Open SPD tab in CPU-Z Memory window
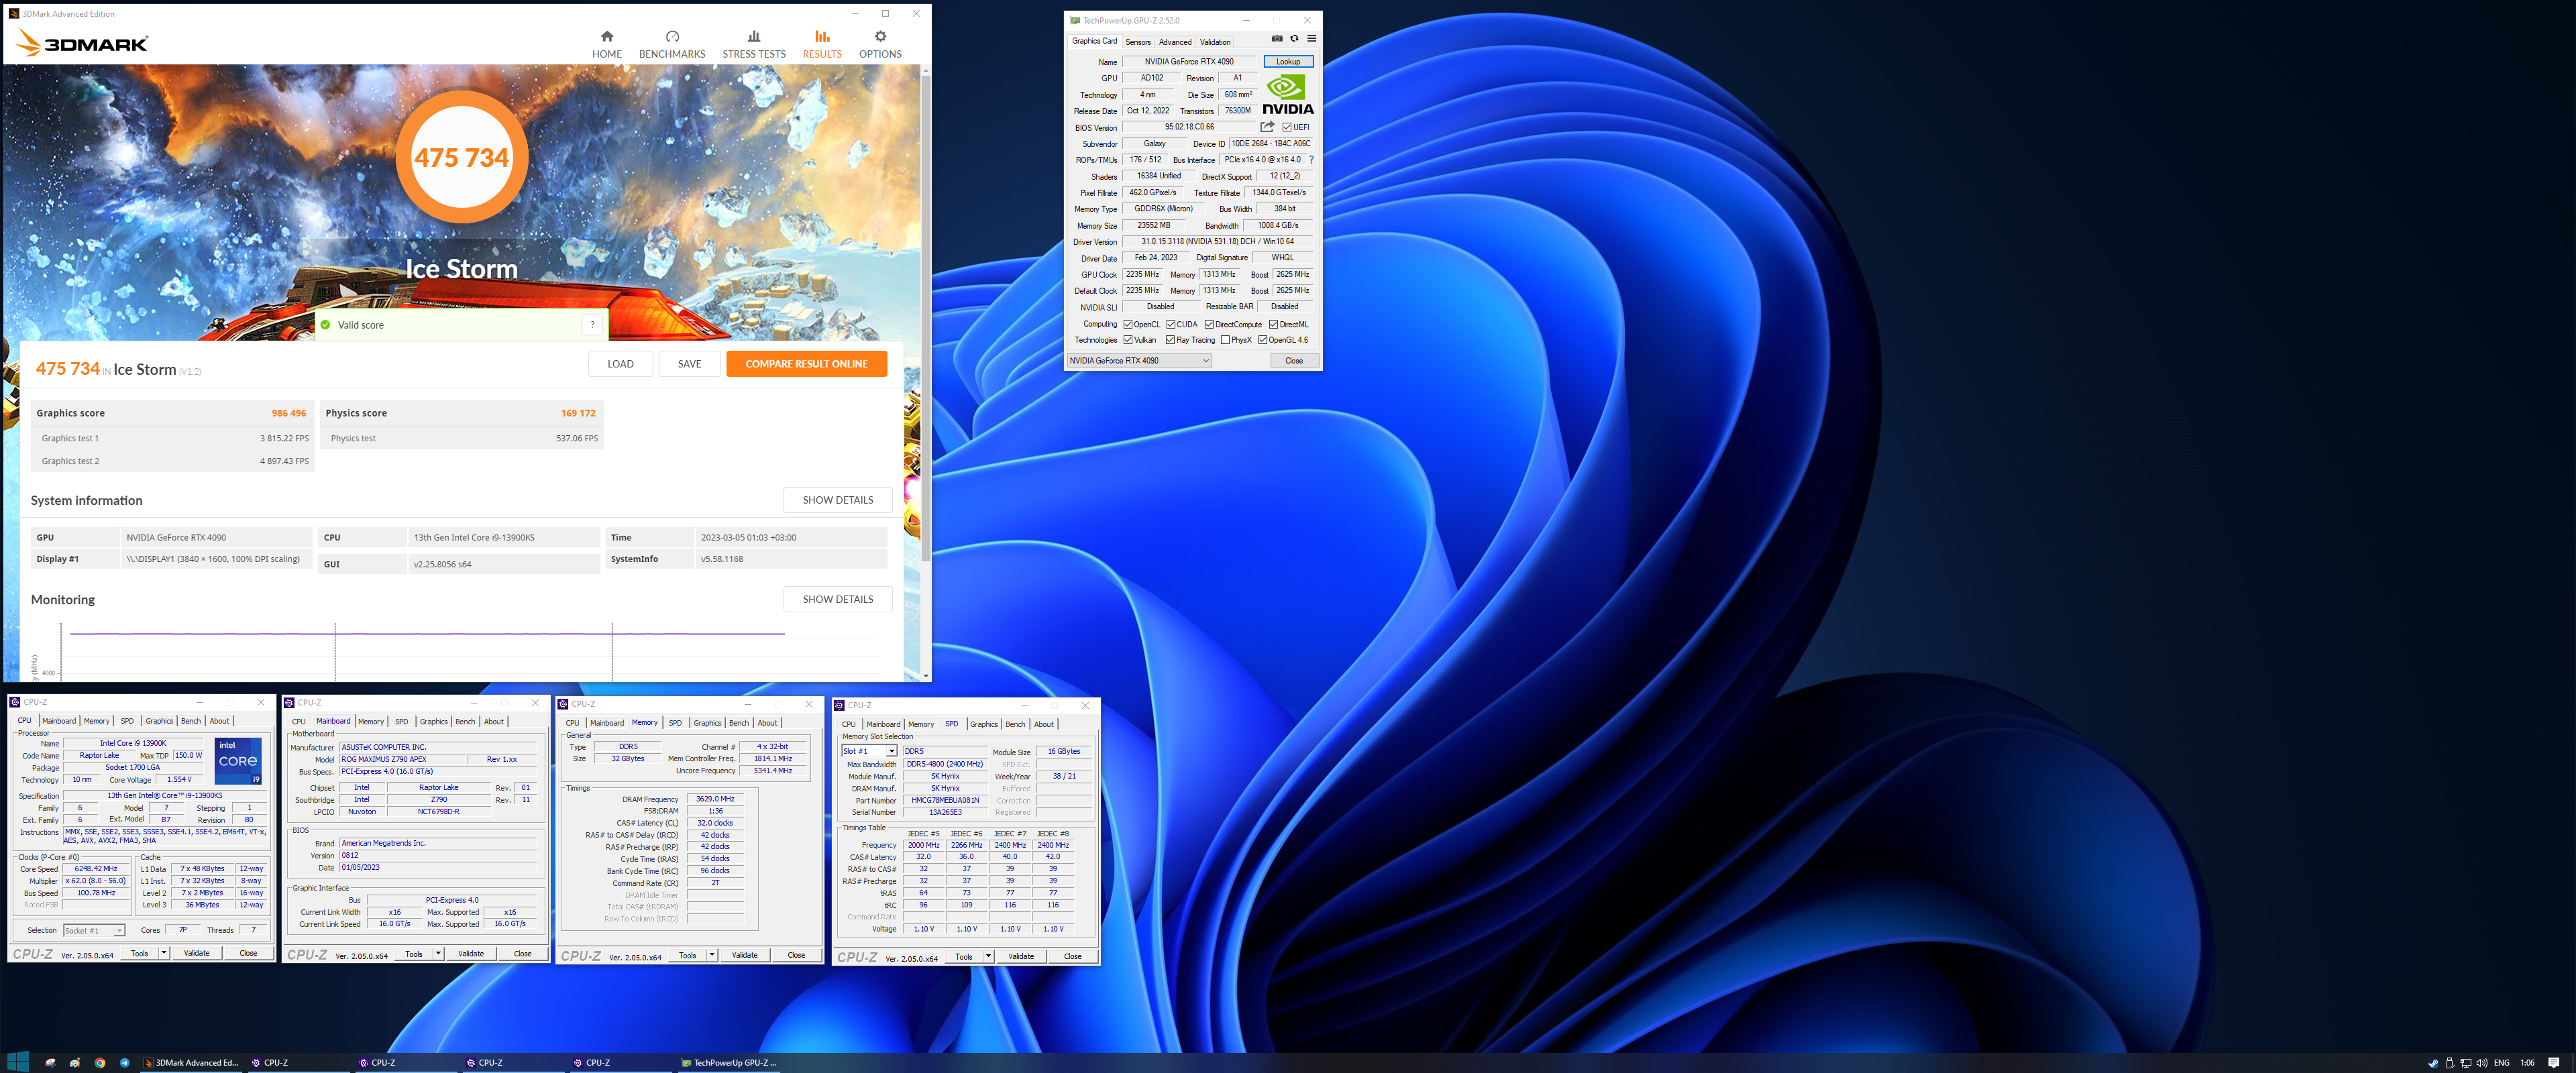The height and width of the screenshot is (1073, 2576). [675, 723]
